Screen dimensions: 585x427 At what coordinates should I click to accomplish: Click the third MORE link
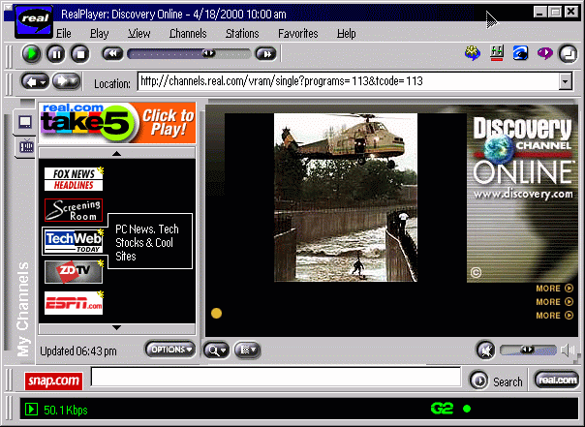554,316
